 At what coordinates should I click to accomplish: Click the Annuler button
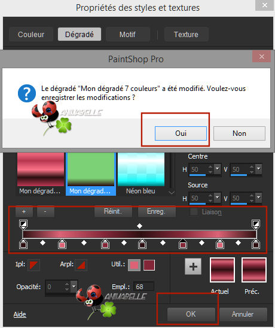[243, 314]
